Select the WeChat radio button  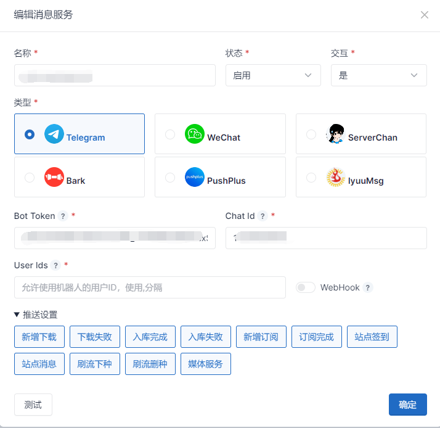coord(170,134)
